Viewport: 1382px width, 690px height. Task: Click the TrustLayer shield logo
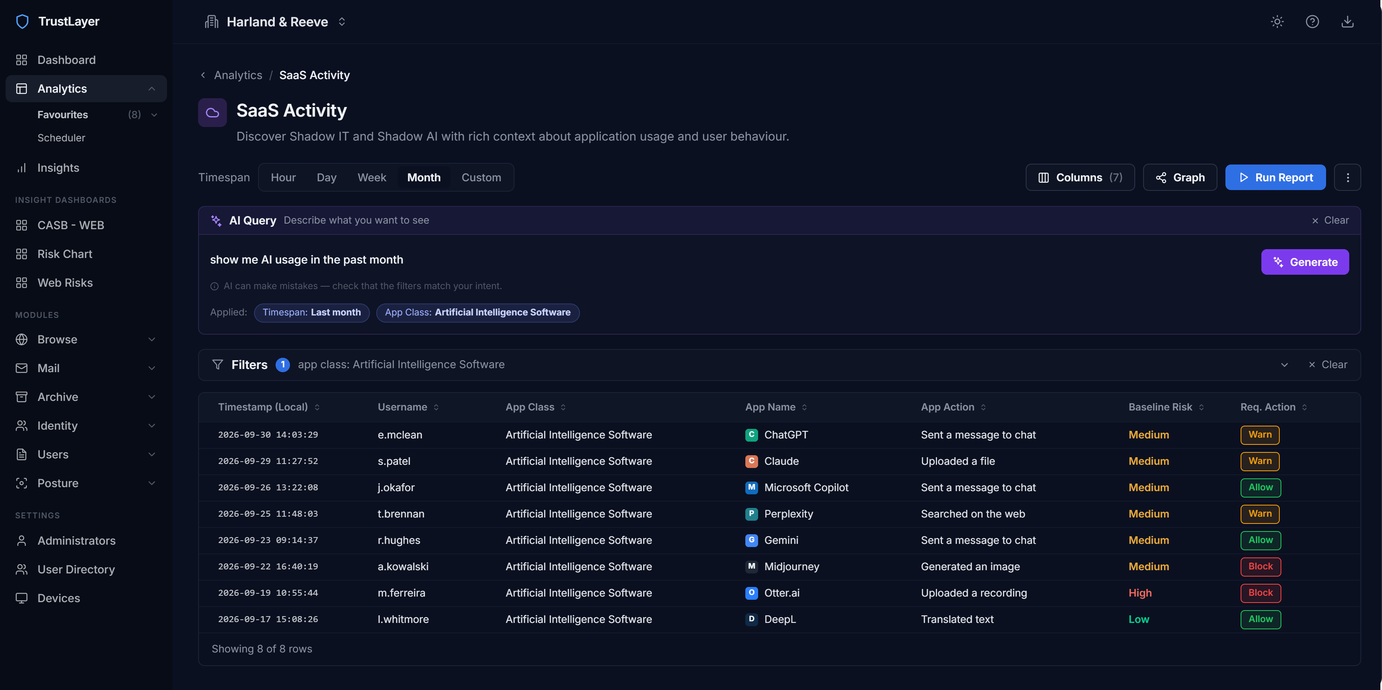coord(22,22)
